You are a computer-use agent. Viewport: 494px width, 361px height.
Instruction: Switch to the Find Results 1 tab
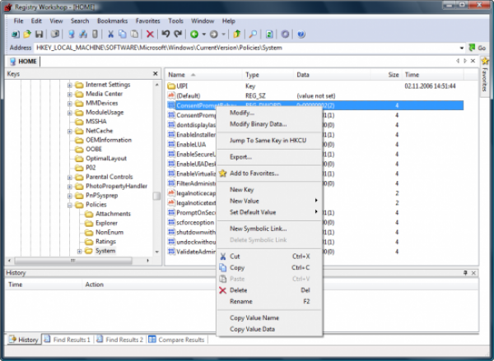click(x=72, y=340)
